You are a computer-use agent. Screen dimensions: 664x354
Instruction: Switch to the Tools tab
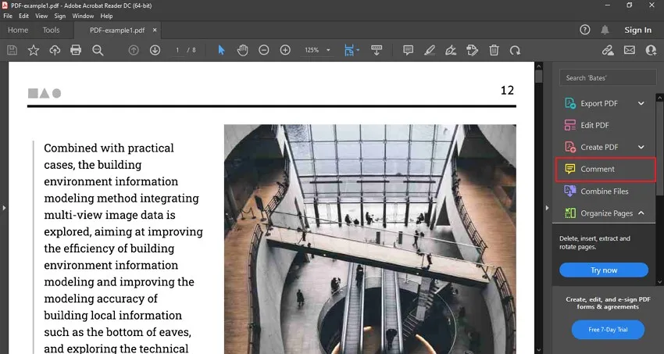pyautogui.click(x=51, y=30)
